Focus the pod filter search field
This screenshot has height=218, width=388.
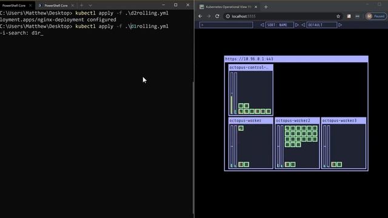click(226, 25)
